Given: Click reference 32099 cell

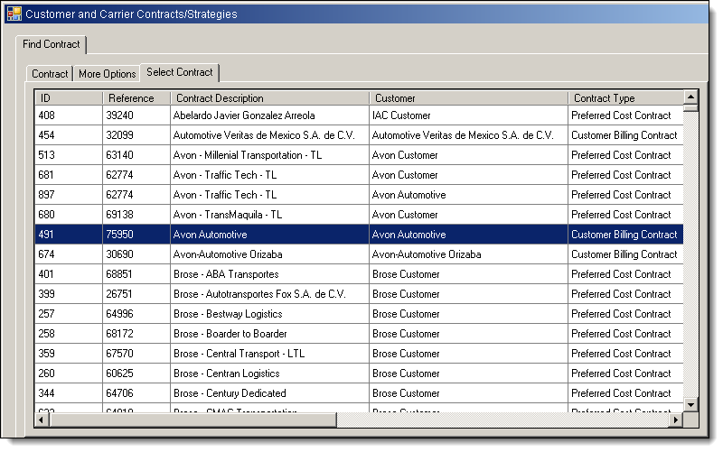Looking at the screenshot, I should coord(136,135).
